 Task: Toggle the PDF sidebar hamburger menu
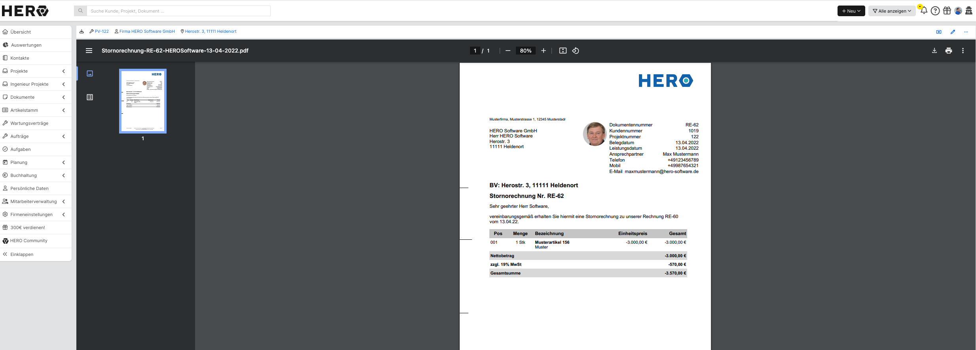89,51
